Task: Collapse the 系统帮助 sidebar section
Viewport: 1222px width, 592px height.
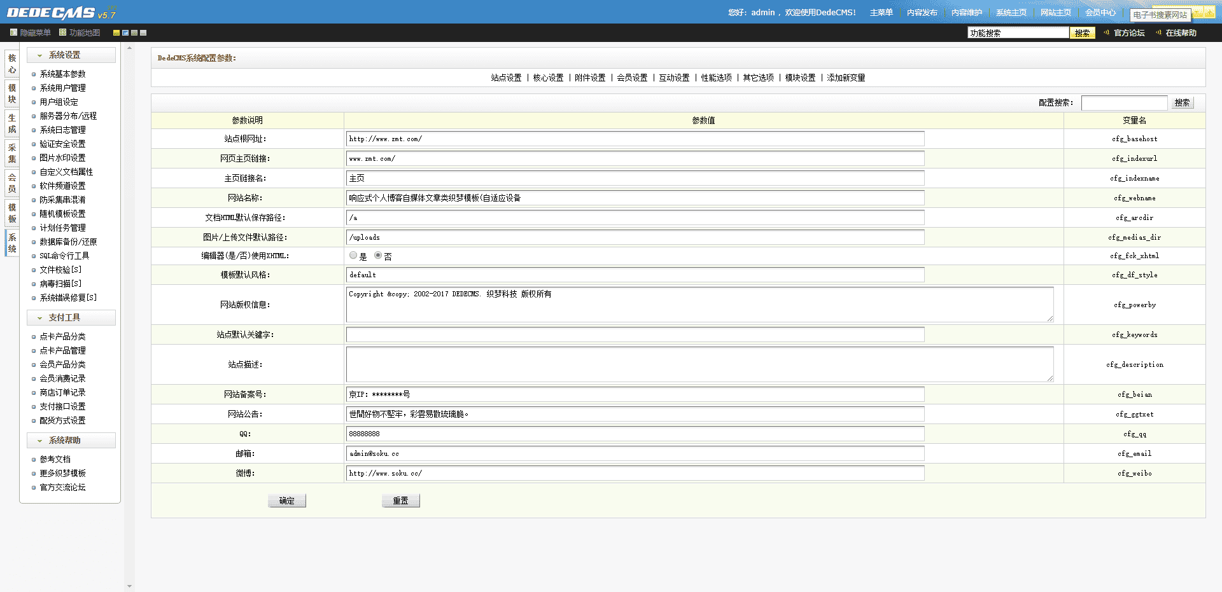Action: [x=71, y=440]
